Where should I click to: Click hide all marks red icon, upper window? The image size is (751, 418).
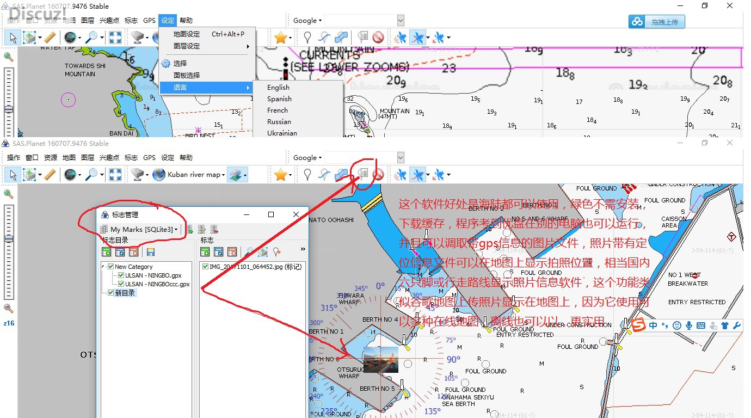pyautogui.click(x=378, y=38)
